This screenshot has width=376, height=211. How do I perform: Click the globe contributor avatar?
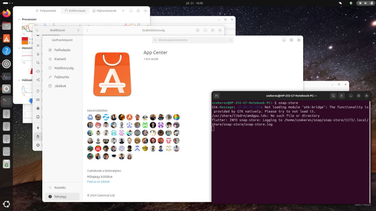click(x=137, y=133)
